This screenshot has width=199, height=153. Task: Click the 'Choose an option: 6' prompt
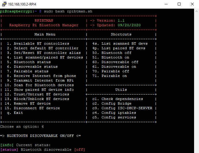click(x=22, y=126)
